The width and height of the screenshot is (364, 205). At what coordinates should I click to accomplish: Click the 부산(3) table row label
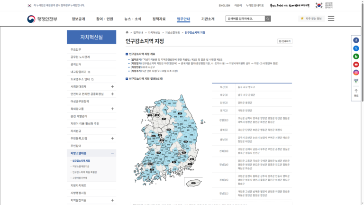click(x=224, y=87)
